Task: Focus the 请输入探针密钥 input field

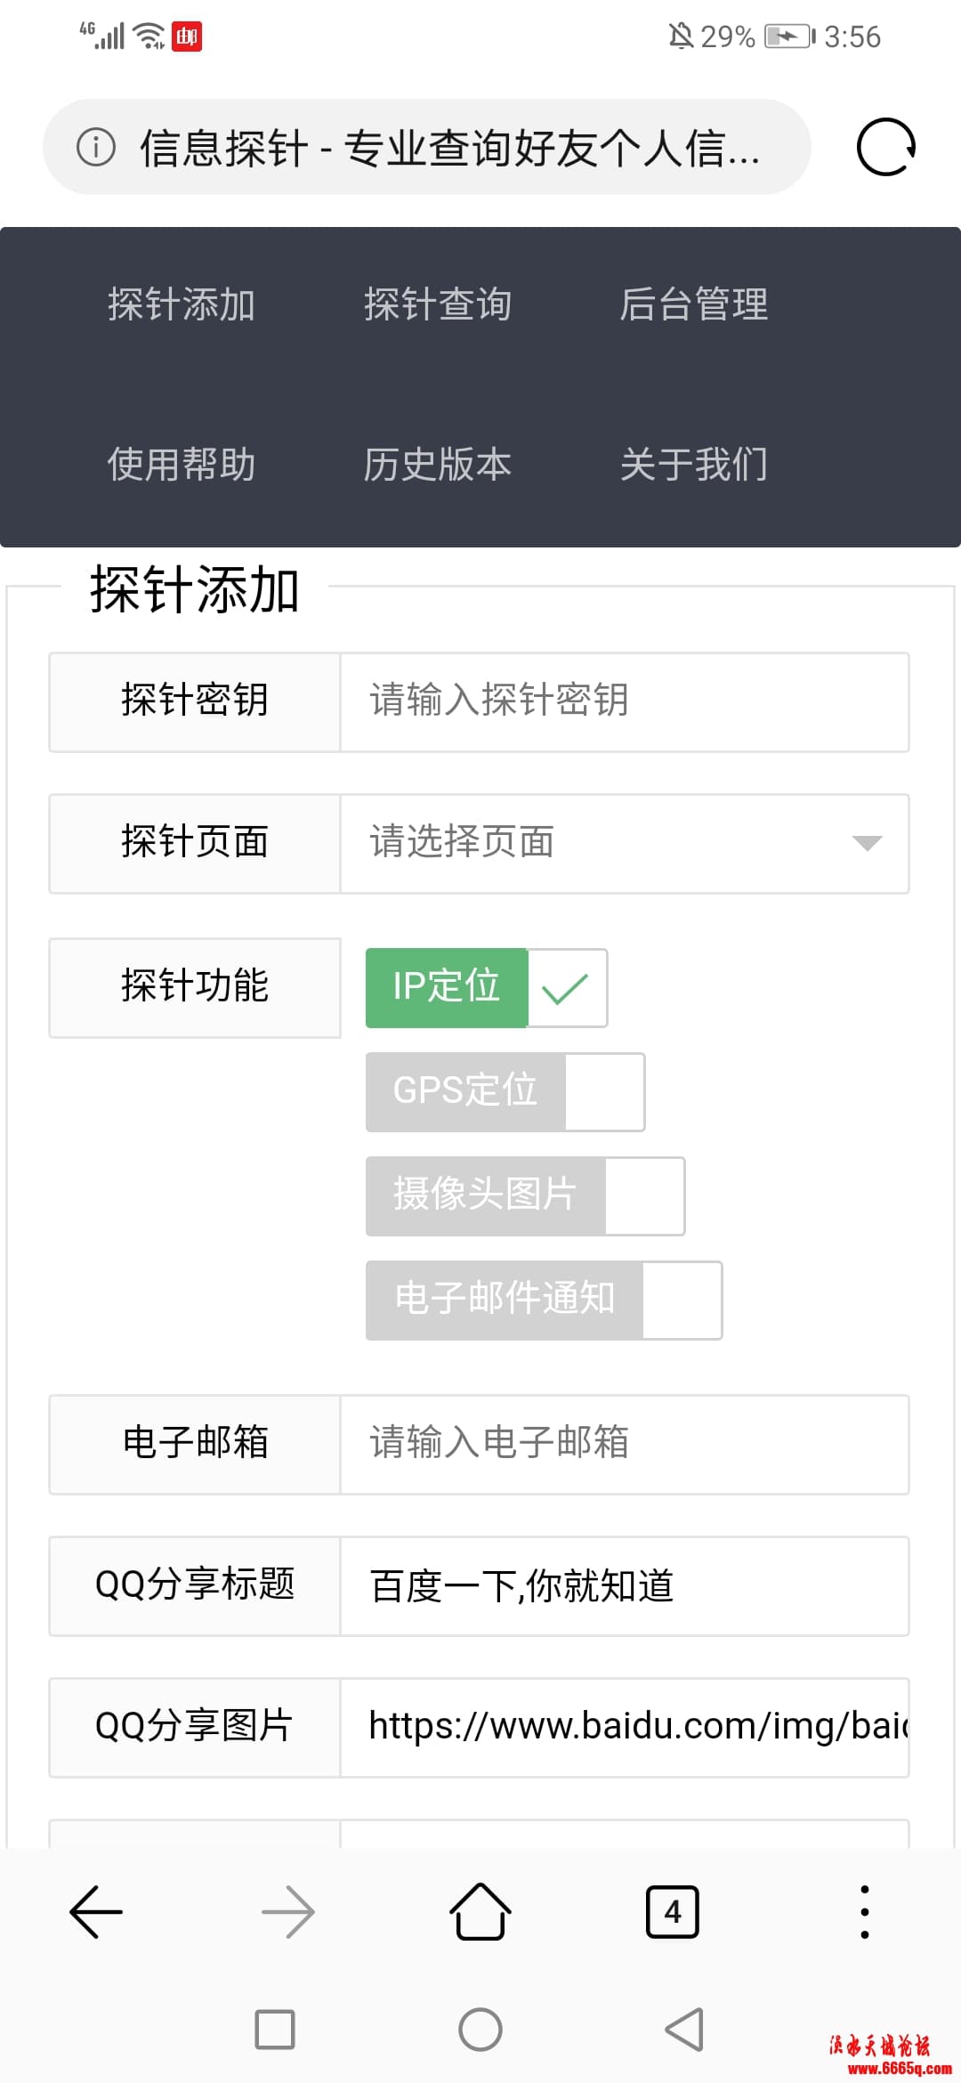Action: 625,702
